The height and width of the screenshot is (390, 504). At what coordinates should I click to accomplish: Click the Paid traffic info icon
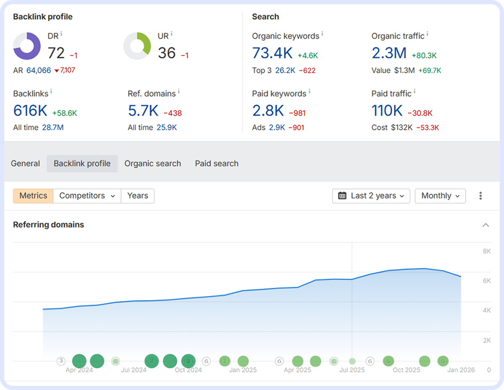click(415, 91)
